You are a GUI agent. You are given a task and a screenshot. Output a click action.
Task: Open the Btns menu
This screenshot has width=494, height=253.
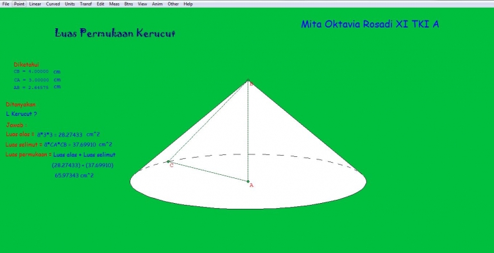coord(128,4)
